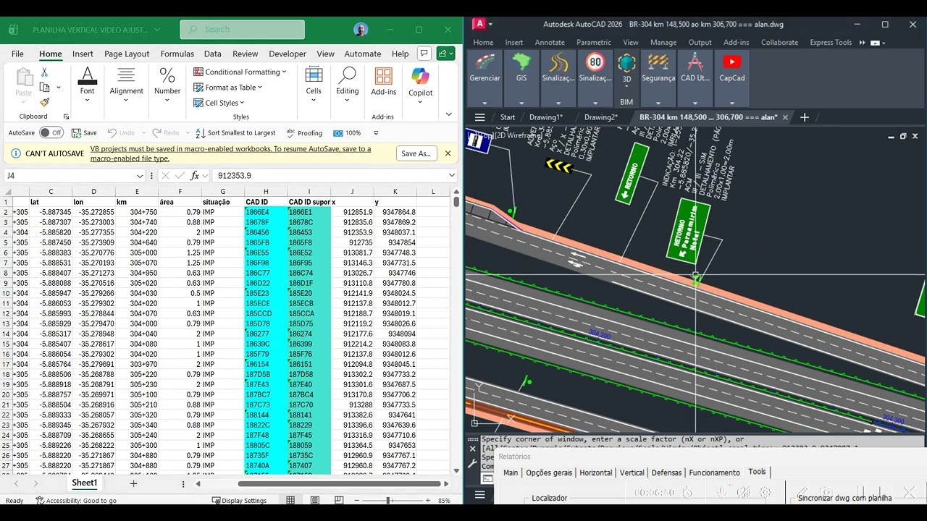Open Customize Quick Access Toolbar dropdown

click(376, 133)
